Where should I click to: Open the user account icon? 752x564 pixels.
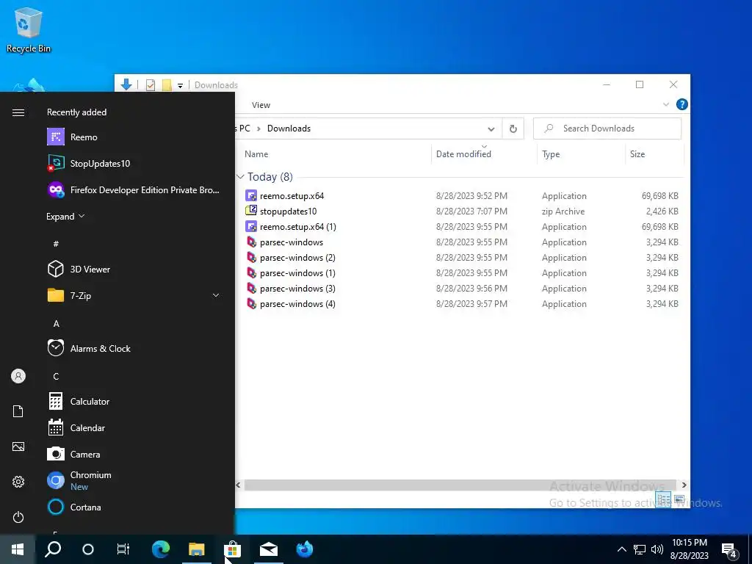(x=18, y=376)
